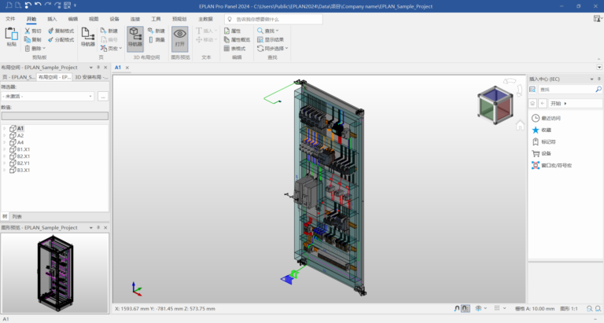Toggle the 打开 graphical preview eye button
The height and width of the screenshot is (323, 604).
coord(180,38)
